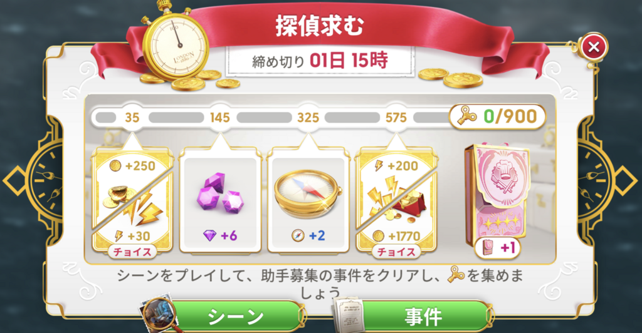The height and width of the screenshot is (333, 642).
Task: Select the golden compass +2 reward card
Action: (308, 200)
